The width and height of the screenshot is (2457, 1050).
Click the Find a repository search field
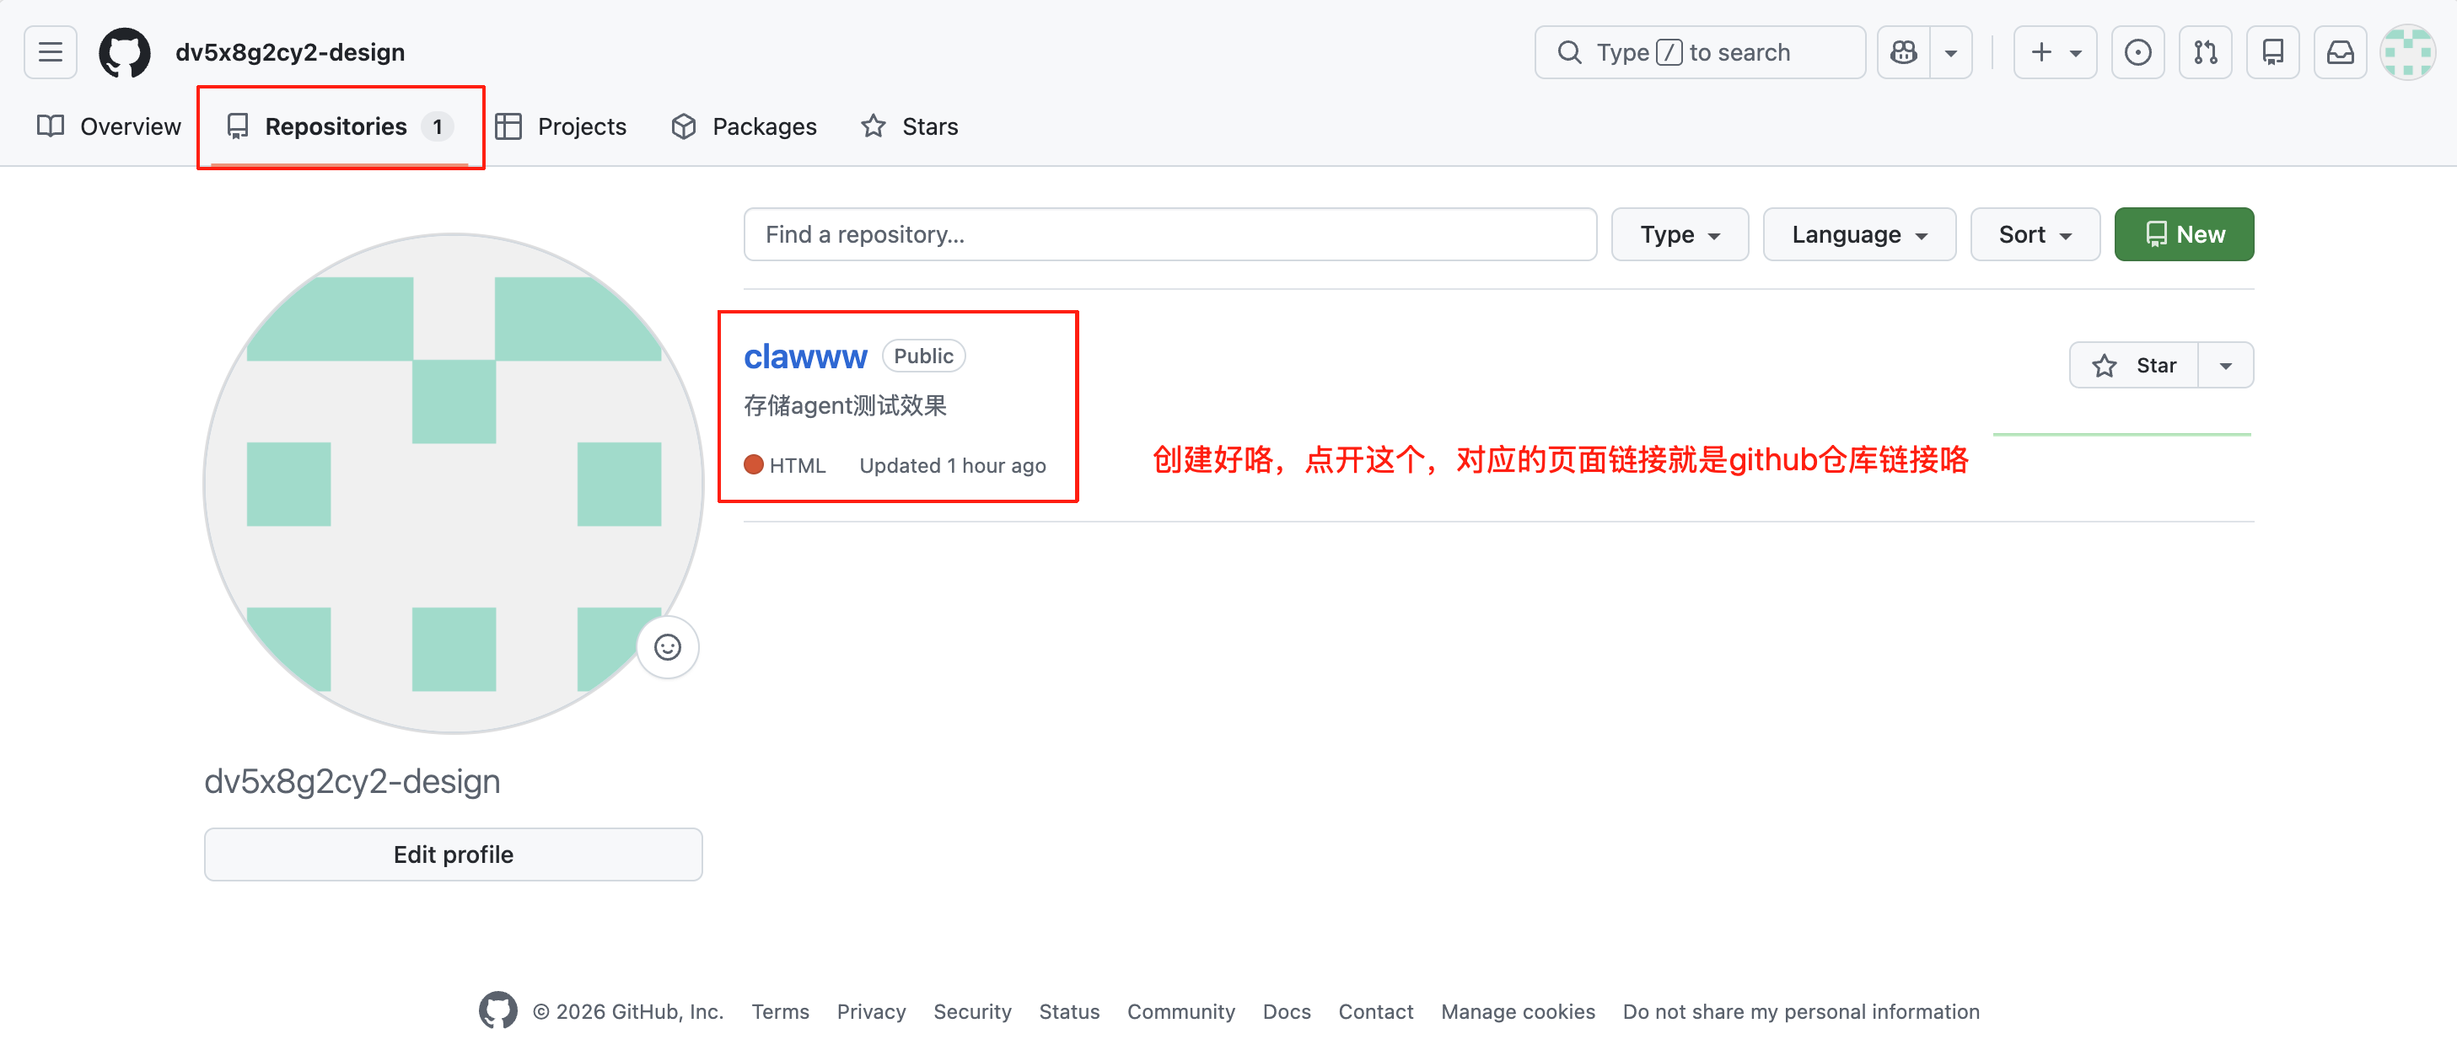click(1170, 234)
